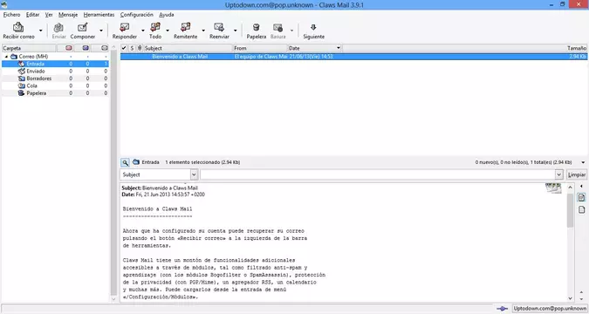Click the message view scrollbar down arrow
The image size is (589, 314).
point(570,298)
